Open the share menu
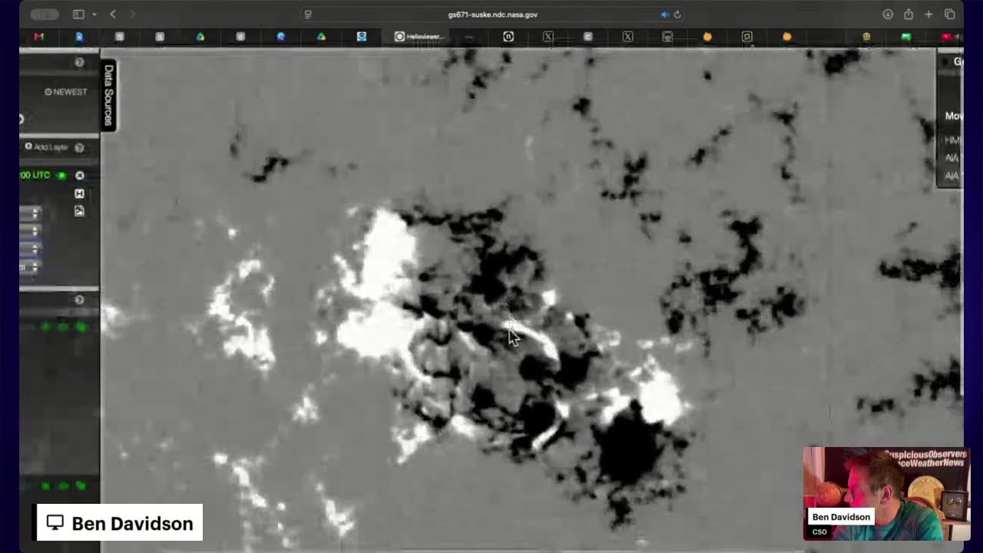The height and width of the screenshot is (553, 983). pos(909,15)
